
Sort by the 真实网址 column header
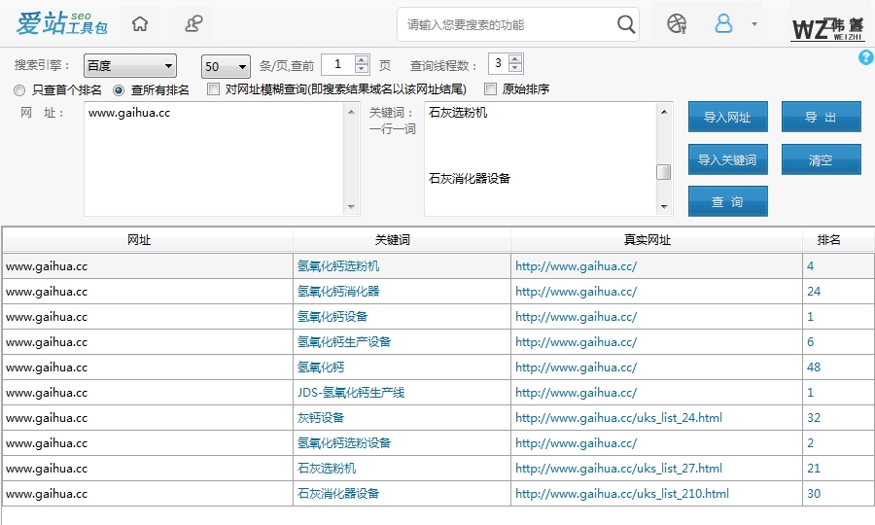pyautogui.click(x=656, y=240)
